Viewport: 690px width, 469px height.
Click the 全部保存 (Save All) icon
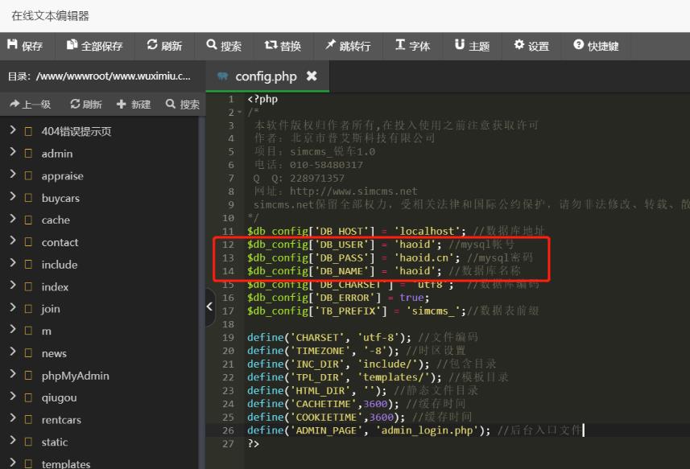(x=72, y=45)
